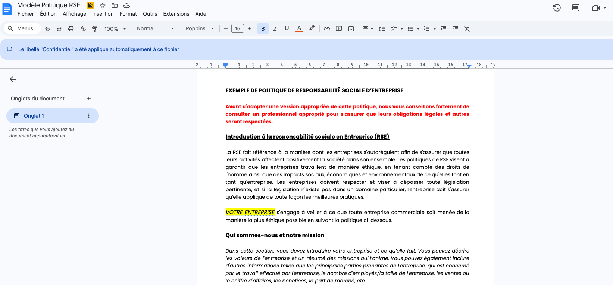Open the Outils menu

point(150,14)
